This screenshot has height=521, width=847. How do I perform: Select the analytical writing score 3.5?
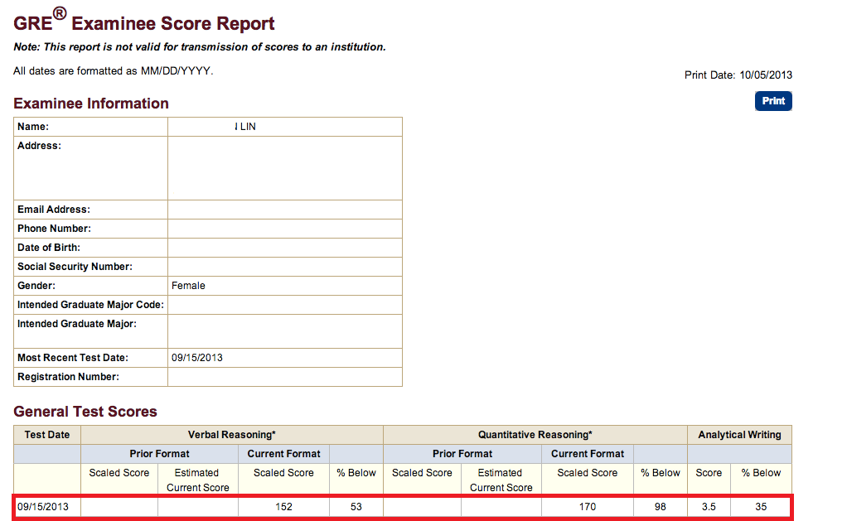[x=709, y=507]
